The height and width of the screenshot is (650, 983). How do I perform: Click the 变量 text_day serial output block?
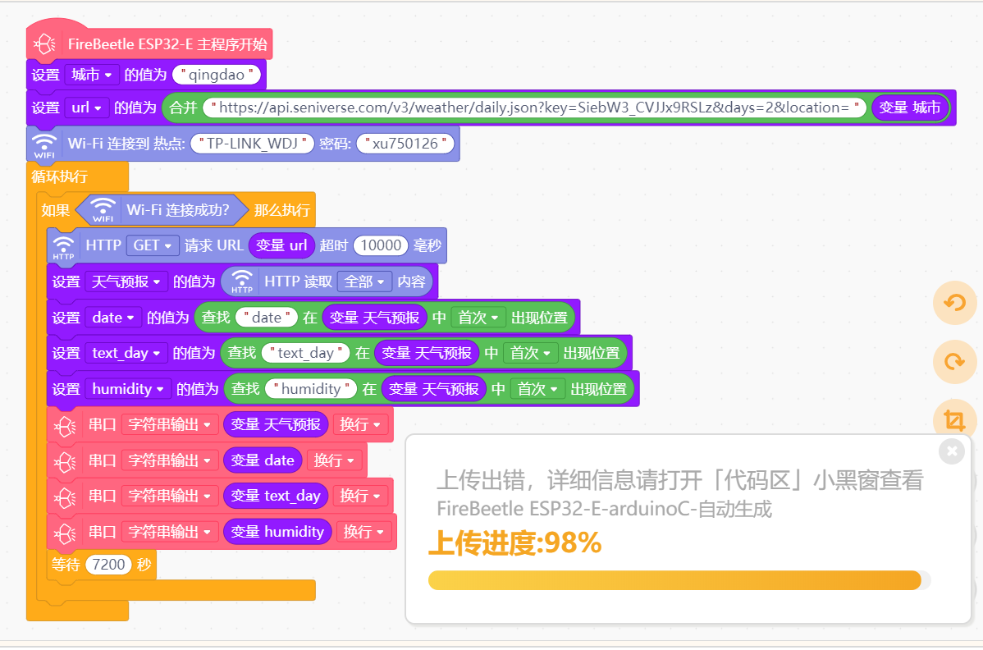tap(276, 496)
